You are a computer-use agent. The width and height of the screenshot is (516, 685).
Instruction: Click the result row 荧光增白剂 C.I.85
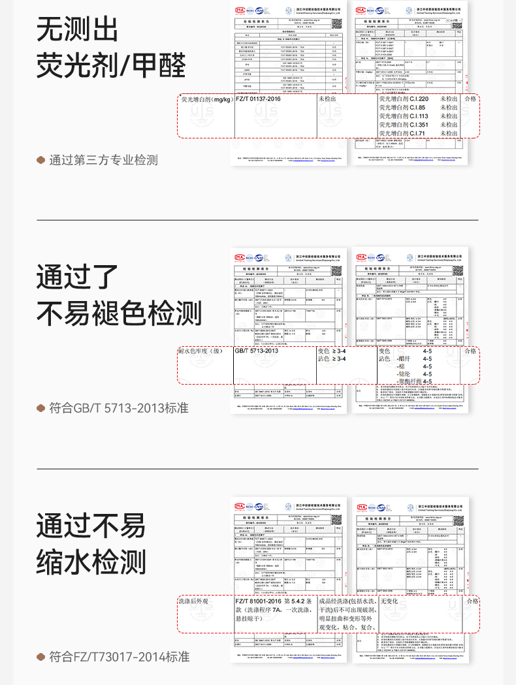point(418,108)
